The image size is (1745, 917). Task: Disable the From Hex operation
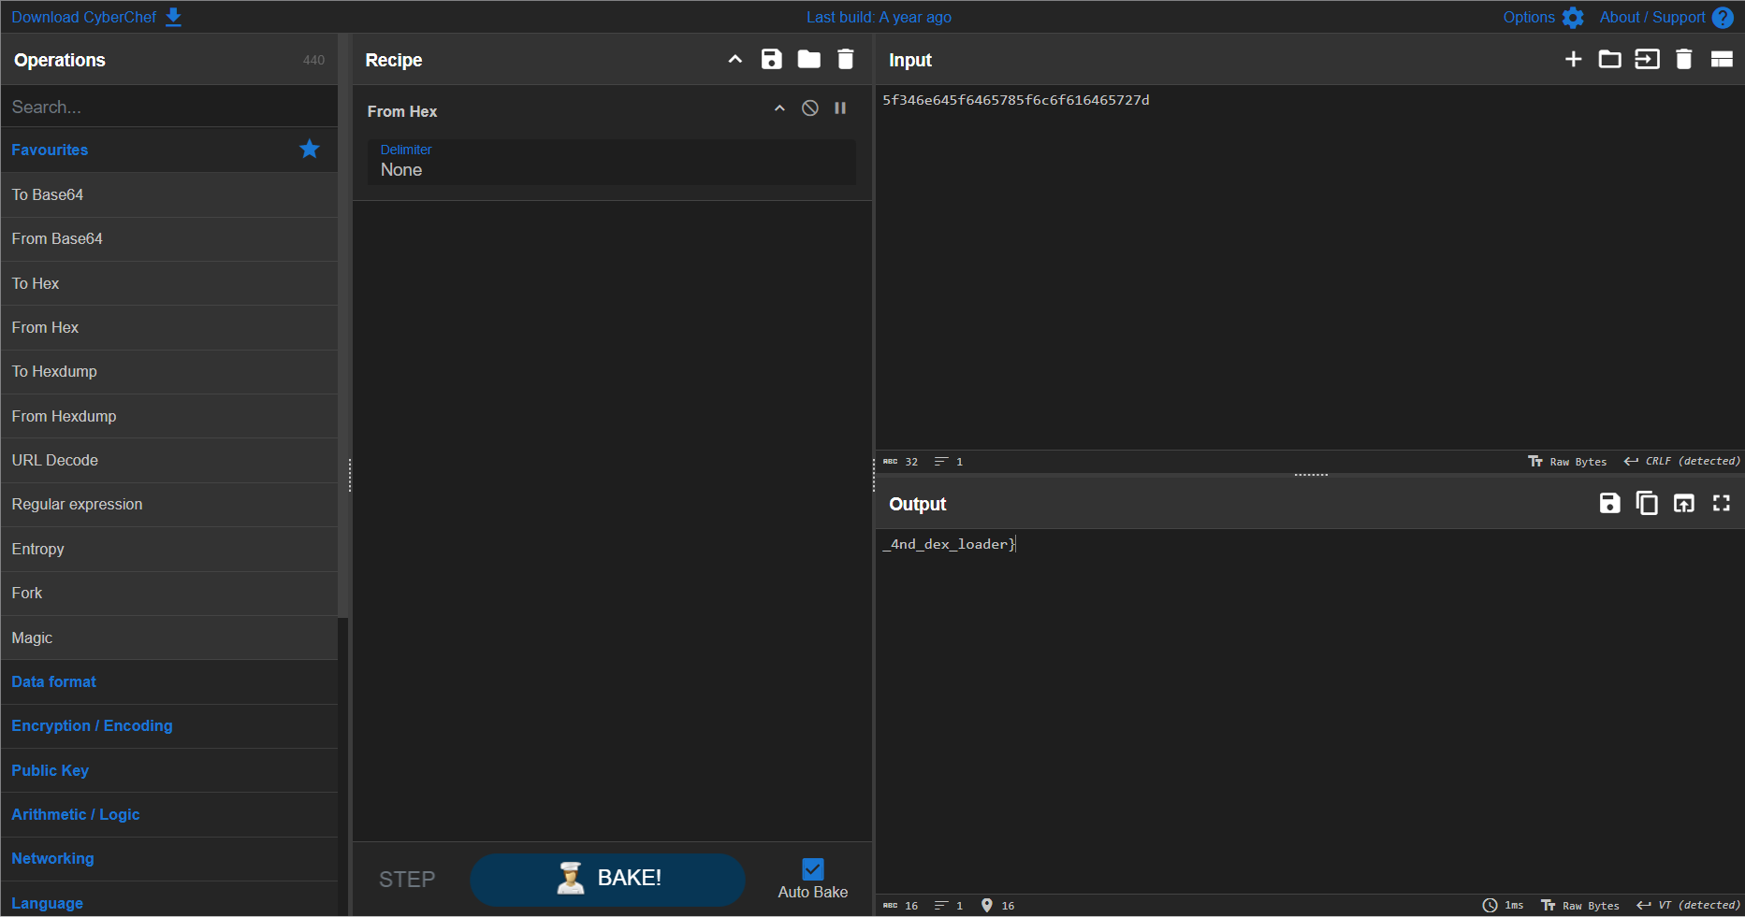pyautogui.click(x=810, y=108)
